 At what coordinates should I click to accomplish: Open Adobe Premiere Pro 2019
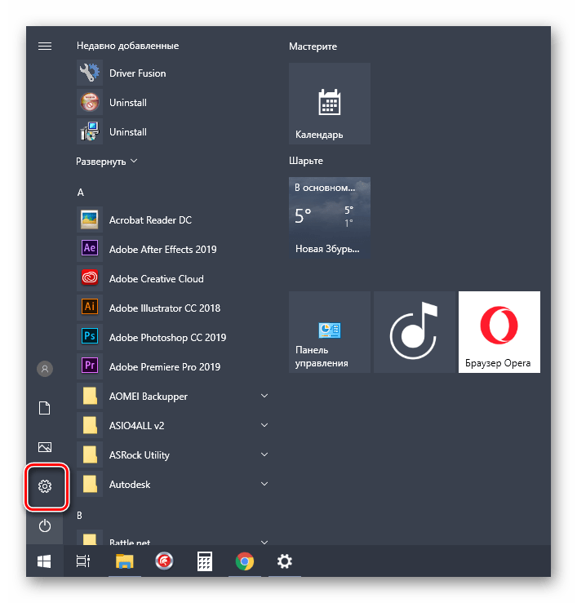pos(164,367)
